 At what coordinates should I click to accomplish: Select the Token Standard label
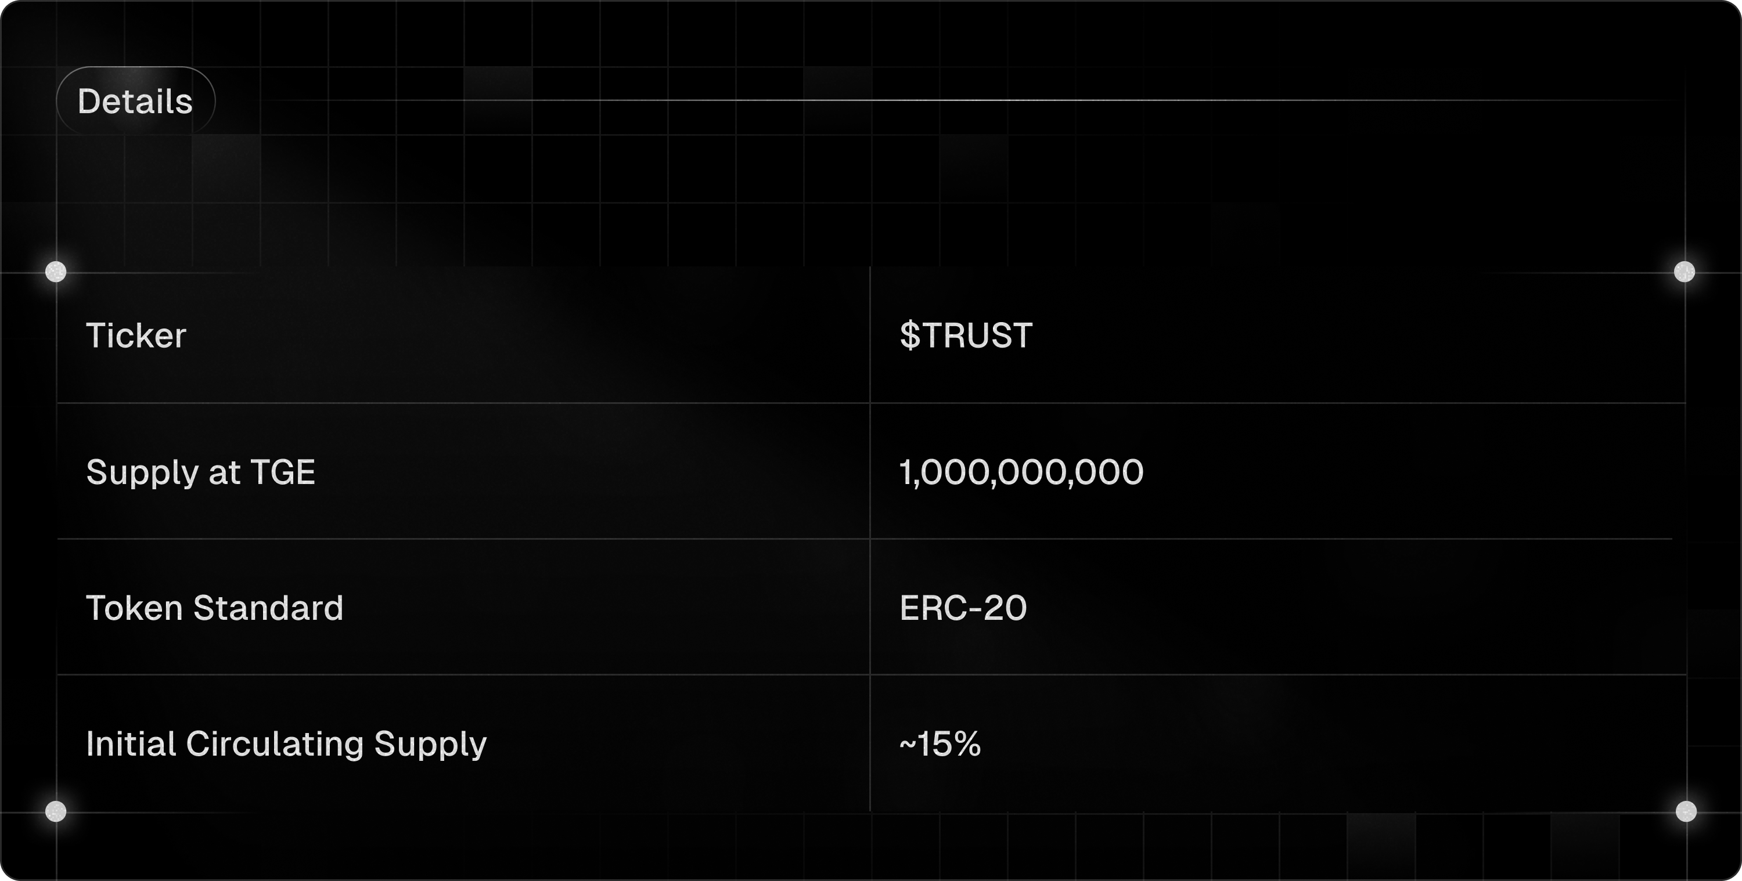tap(214, 608)
